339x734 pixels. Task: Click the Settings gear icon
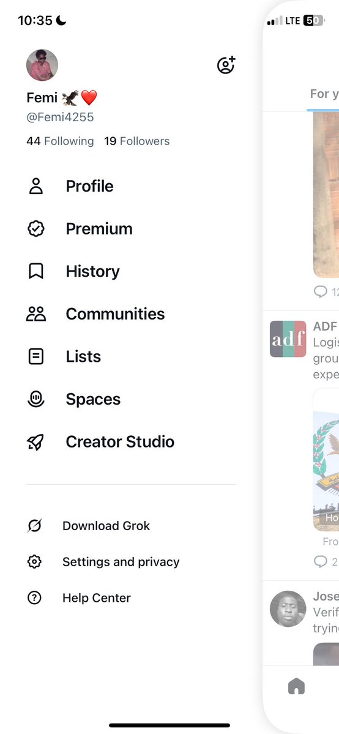pos(34,562)
